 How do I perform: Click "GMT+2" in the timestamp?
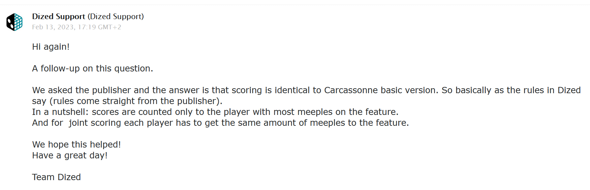pos(109,27)
